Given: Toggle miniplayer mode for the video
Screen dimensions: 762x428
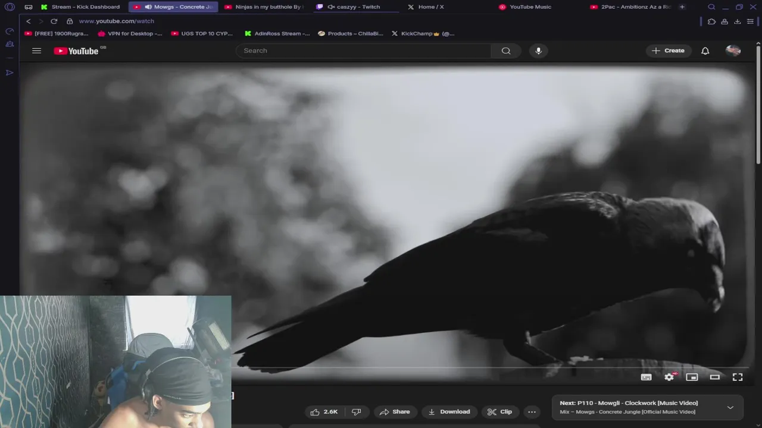Looking at the screenshot, I should (692, 377).
